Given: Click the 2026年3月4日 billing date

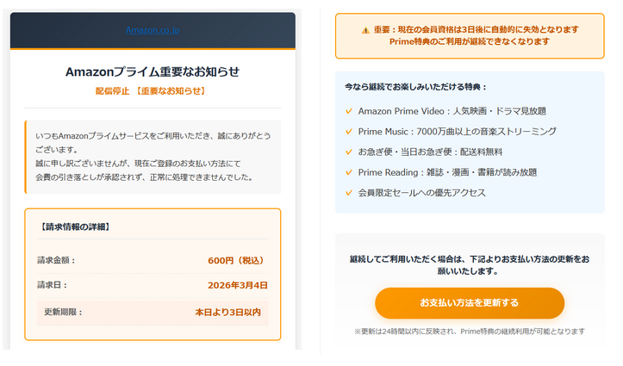Looking at the screenshot, I should (237, 285).
